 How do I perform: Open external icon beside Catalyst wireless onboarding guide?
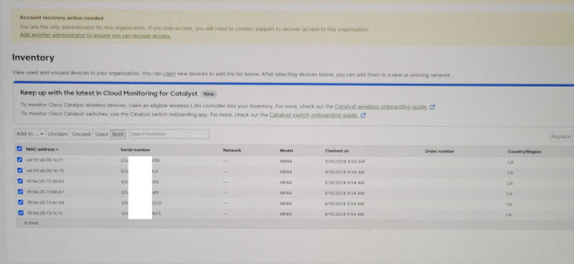[433, 108]
